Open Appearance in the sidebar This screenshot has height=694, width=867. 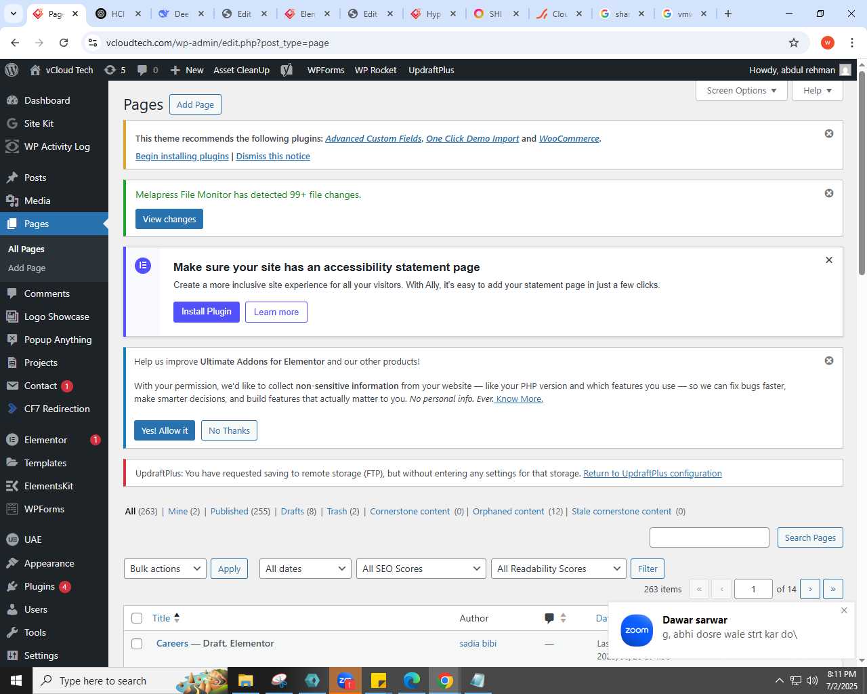click(x=54, y=563)
